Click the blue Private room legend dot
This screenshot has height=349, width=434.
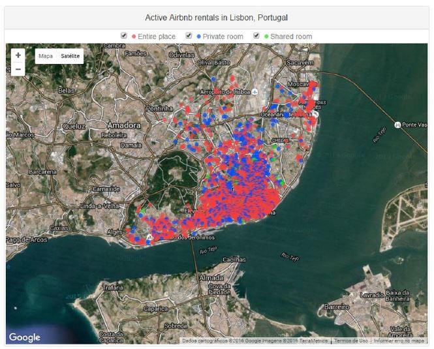click(198, 37)
